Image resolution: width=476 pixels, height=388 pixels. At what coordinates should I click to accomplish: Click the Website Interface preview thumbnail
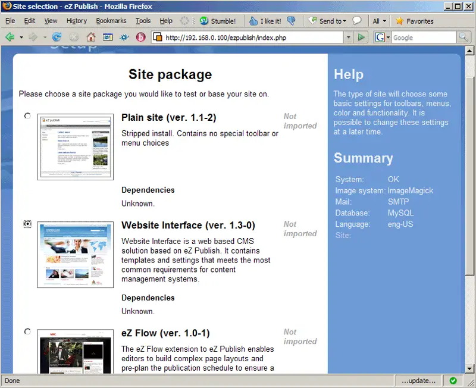[76, 255]
